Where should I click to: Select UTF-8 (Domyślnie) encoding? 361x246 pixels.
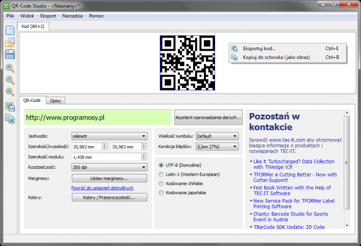point(161,165)
